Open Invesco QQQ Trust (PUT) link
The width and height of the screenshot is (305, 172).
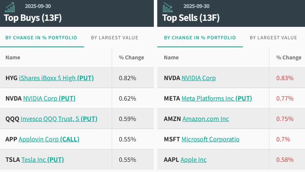[x=59, y=119]
